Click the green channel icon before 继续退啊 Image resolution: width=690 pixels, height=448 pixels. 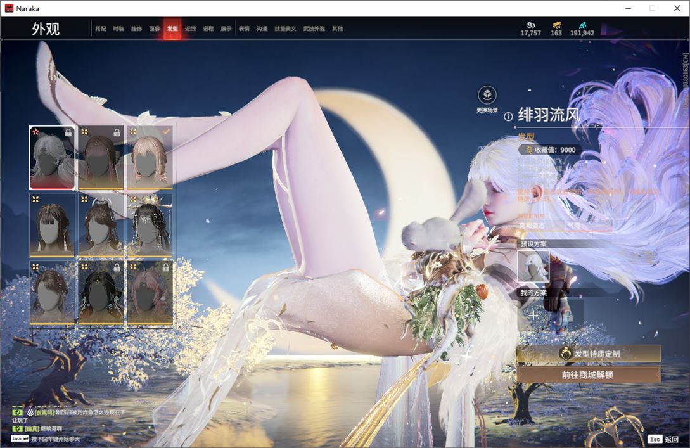coord(17,428)
